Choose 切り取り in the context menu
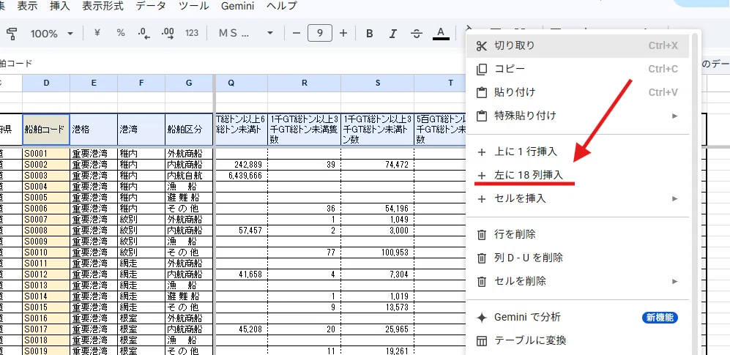 point(577,45)
